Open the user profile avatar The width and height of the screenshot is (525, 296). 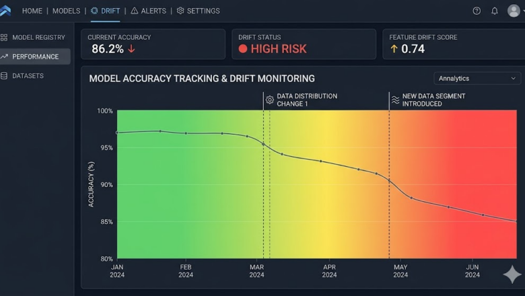click(514, 11)
